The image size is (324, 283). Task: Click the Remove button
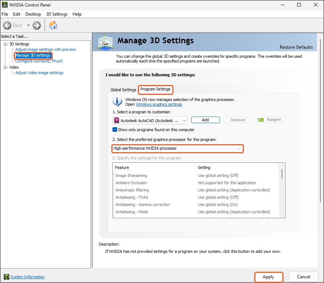(x=238, y=120)
